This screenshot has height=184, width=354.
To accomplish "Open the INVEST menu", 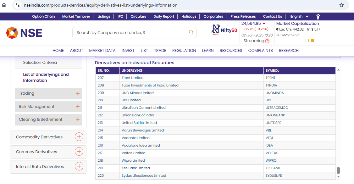I will click(128, 51).
